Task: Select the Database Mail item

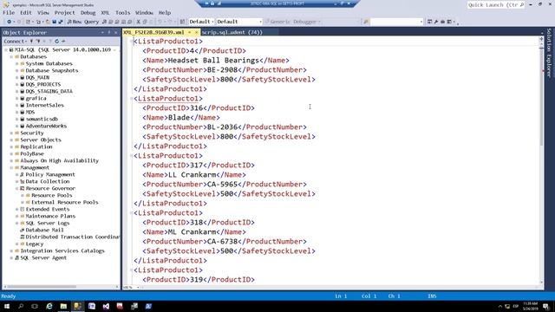Action: tap(44, 230)
